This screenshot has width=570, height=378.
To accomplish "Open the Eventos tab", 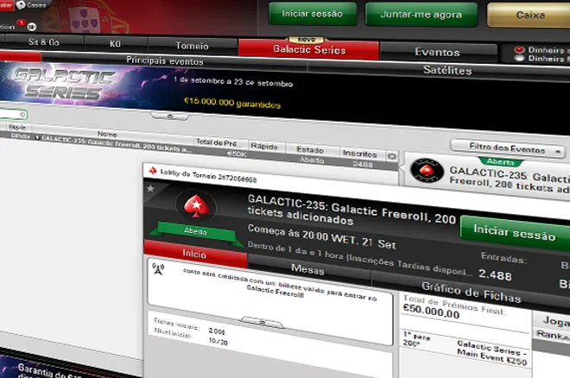I will point(437,53).
